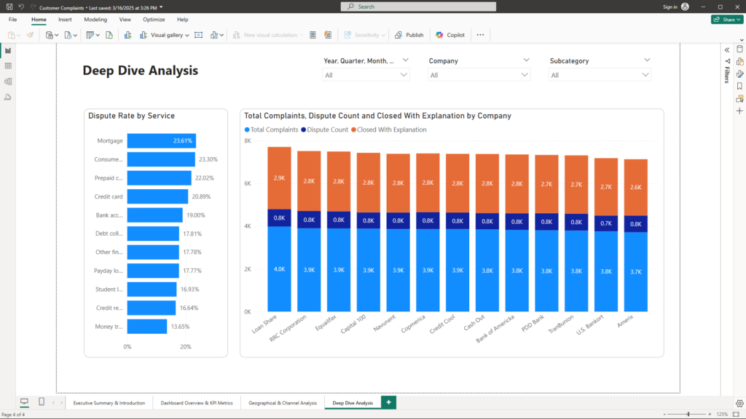The width and height of the screenshot is (746, 419).
Task: Add a new page with plus button
Action: click(388, 402)
